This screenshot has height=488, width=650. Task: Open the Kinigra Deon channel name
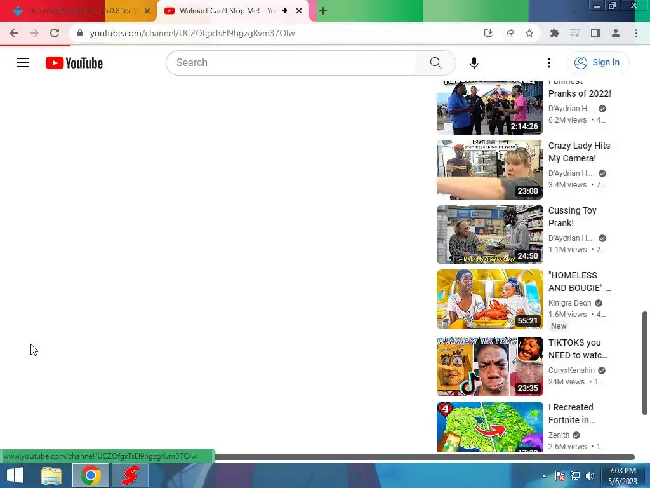tap(569, 303)
